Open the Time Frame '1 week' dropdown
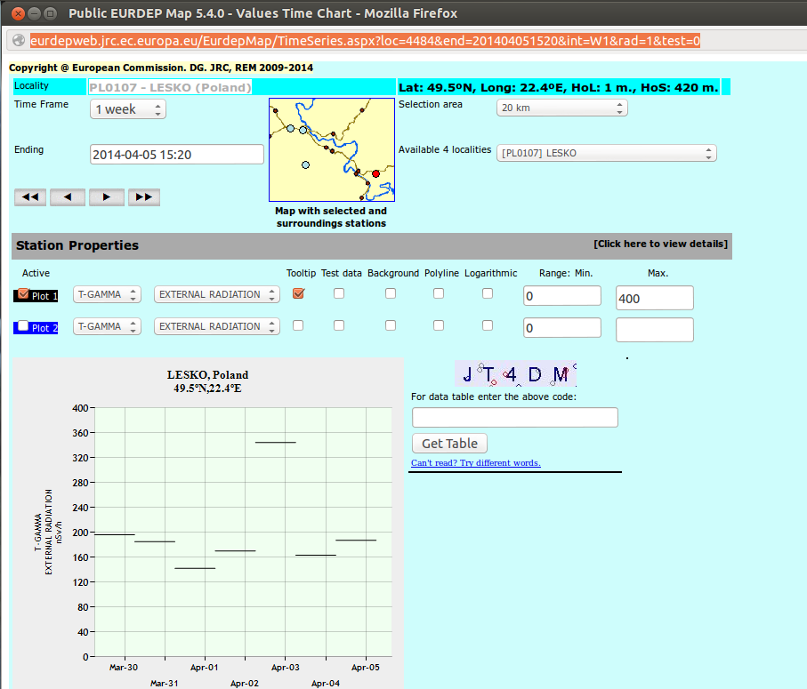 tap(128, 109)
